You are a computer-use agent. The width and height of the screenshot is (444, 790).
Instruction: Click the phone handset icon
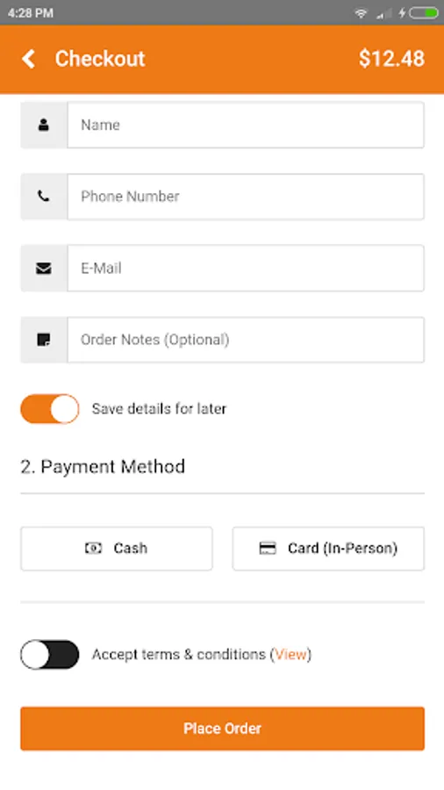click(x=44, y=197)
